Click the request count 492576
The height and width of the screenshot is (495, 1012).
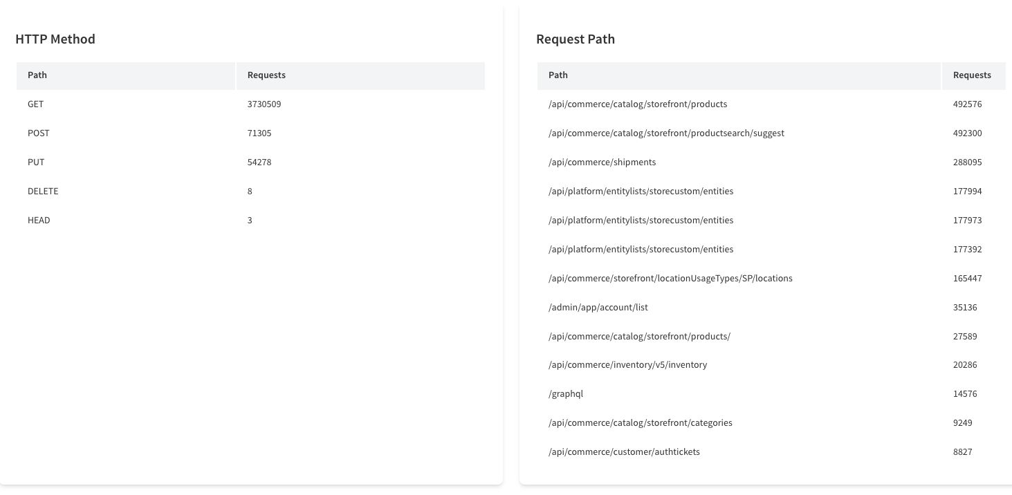[x=965, y=104]
